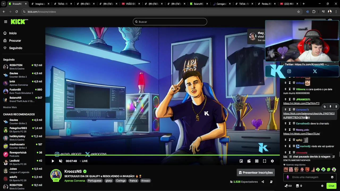Click the Kick logo
This screenshot has width=340, height=191.
19,22
